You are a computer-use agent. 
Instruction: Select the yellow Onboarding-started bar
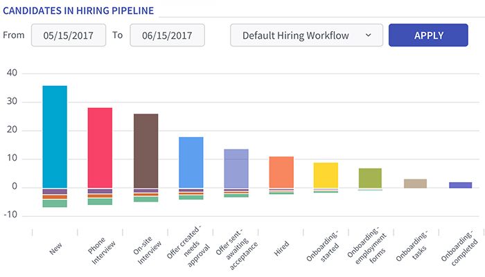326,175
